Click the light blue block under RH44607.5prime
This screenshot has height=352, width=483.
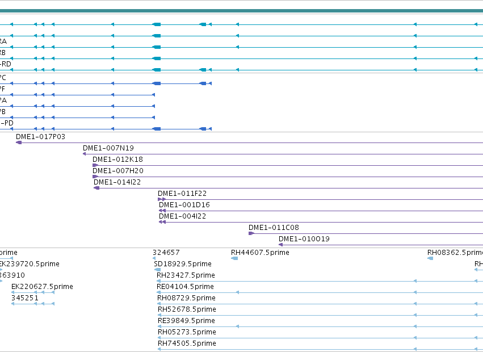234,258
